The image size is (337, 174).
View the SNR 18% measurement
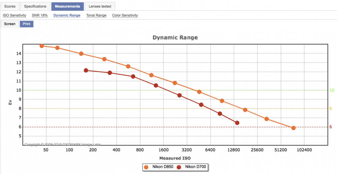pyautogui.click(x=40, y=15)
